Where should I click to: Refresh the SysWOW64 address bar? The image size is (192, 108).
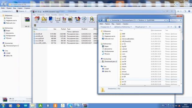click(x=167, y=20)
